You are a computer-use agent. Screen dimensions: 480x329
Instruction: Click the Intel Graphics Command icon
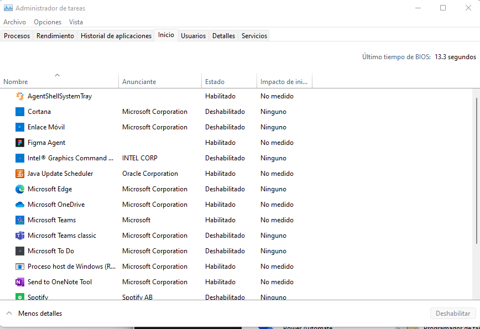pyautogui.click(x=20, y=158)
